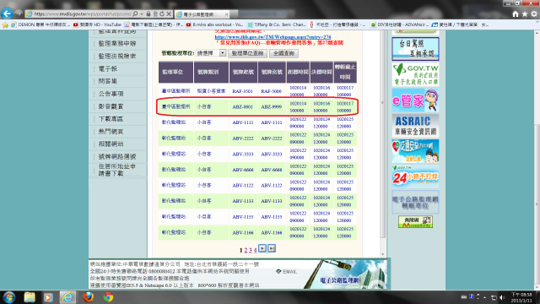Viewport: 540px width, 304px height.
Task: Open the 問答集 sidebar menu item
Action: point(108,81)
